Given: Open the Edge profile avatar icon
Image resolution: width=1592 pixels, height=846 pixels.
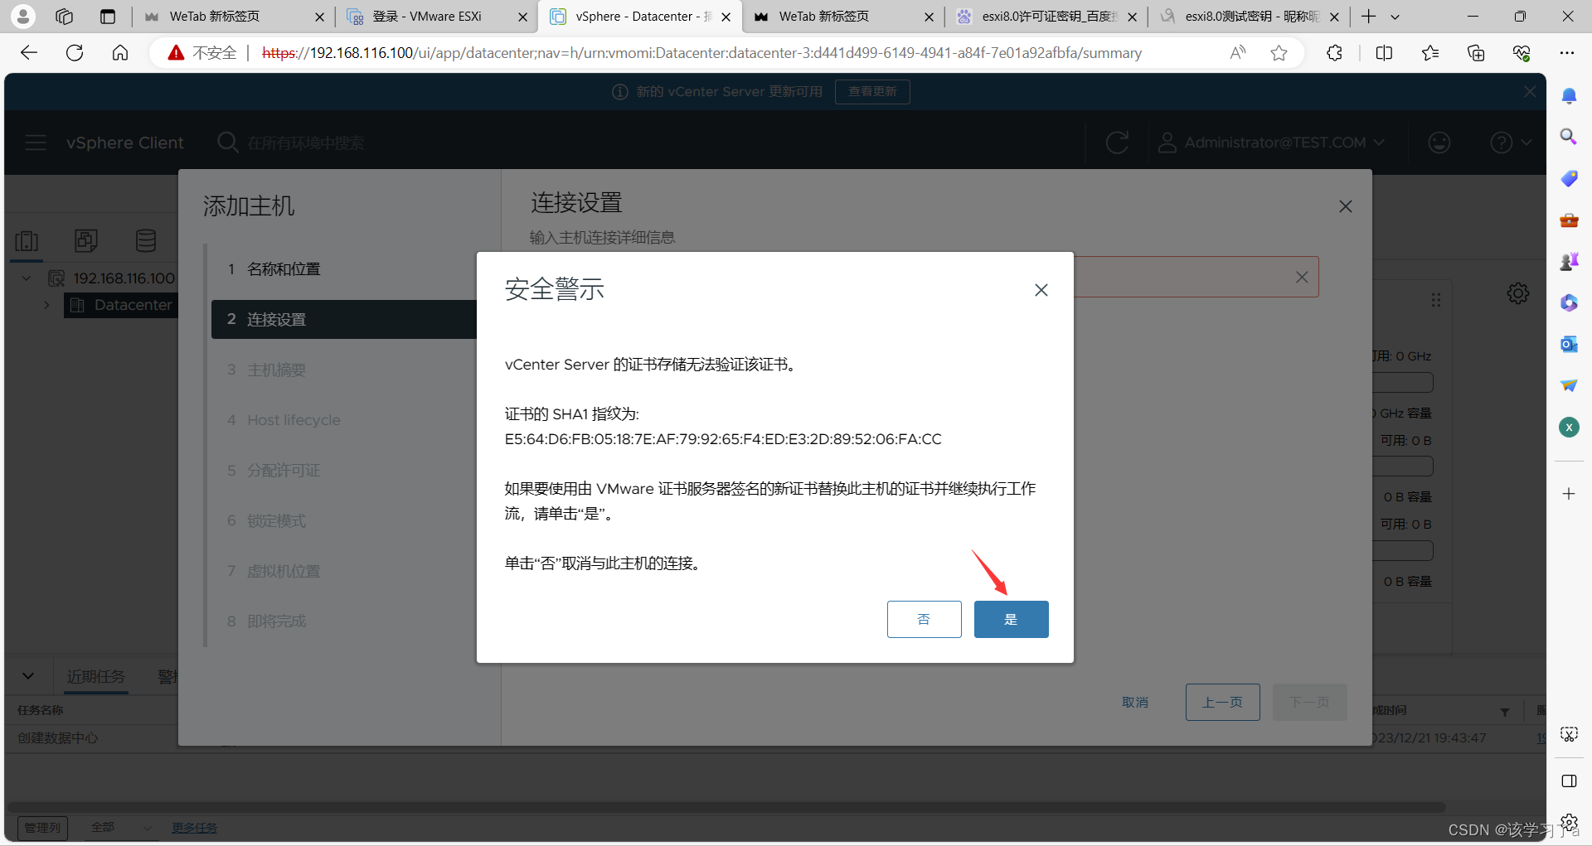Looking at the screenshot, I should [x=23, y=16].
